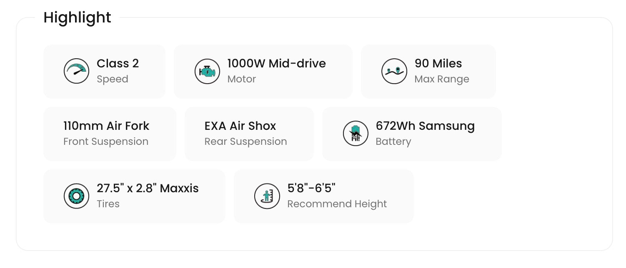Click the Recommend Height subtitle label
Viewport: 626px width, 268px height.
pos(337,204)
